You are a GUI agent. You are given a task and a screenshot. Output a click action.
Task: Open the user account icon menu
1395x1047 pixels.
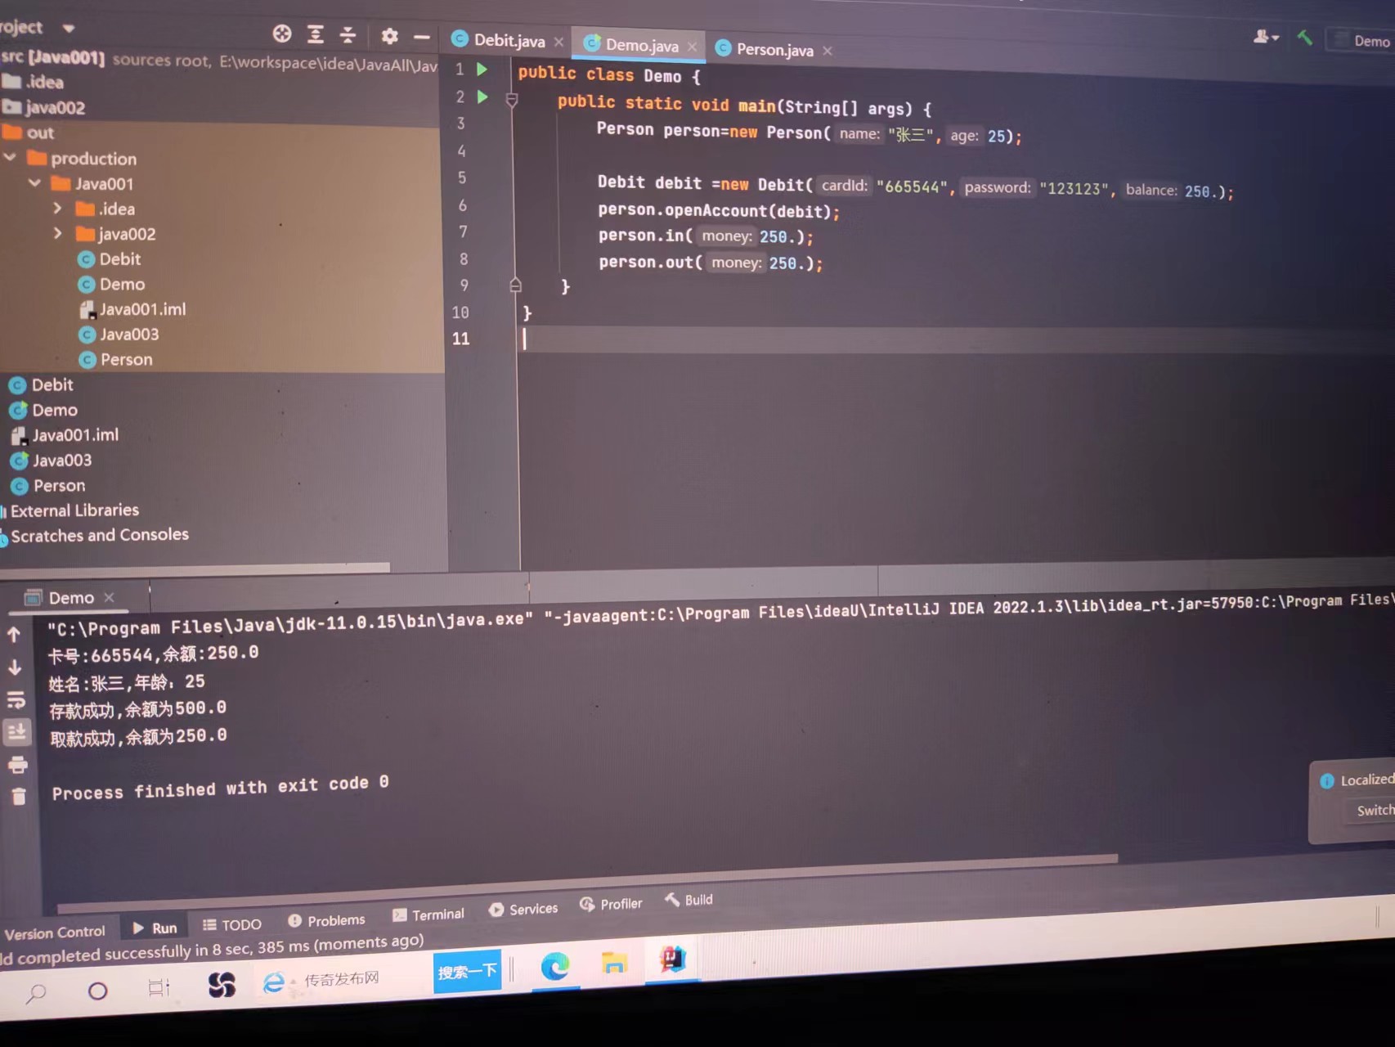(1266, 37)
